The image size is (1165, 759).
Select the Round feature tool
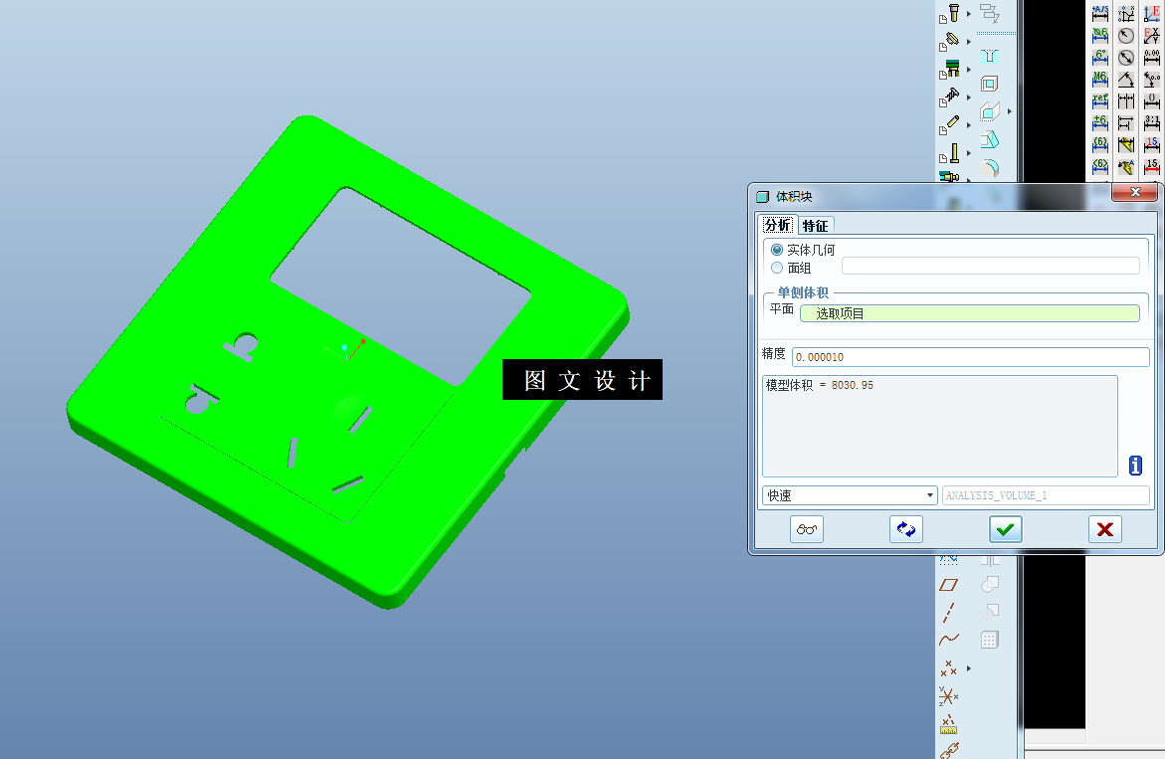(989, 168)
